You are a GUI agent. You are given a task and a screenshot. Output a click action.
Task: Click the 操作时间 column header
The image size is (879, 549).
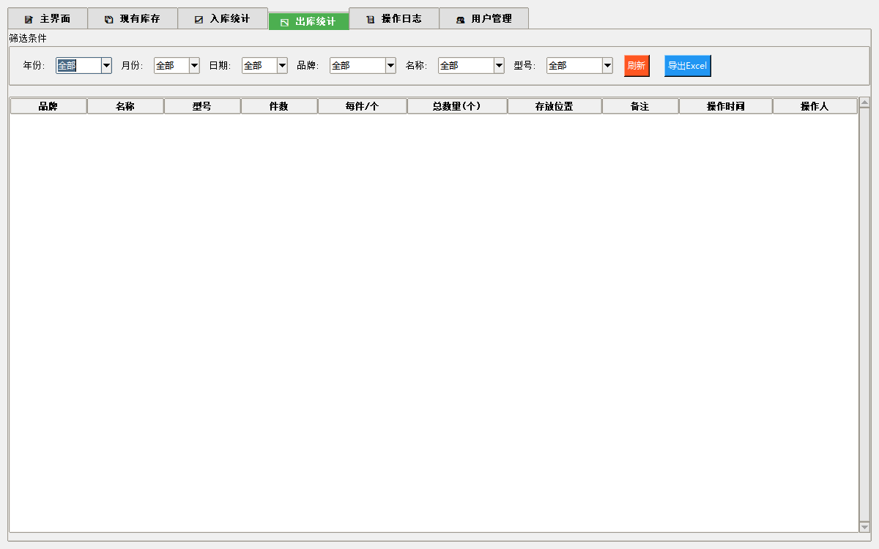point(725,106)
